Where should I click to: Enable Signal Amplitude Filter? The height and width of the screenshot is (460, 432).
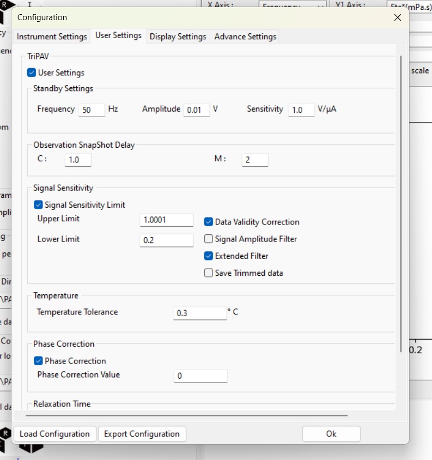209,239
